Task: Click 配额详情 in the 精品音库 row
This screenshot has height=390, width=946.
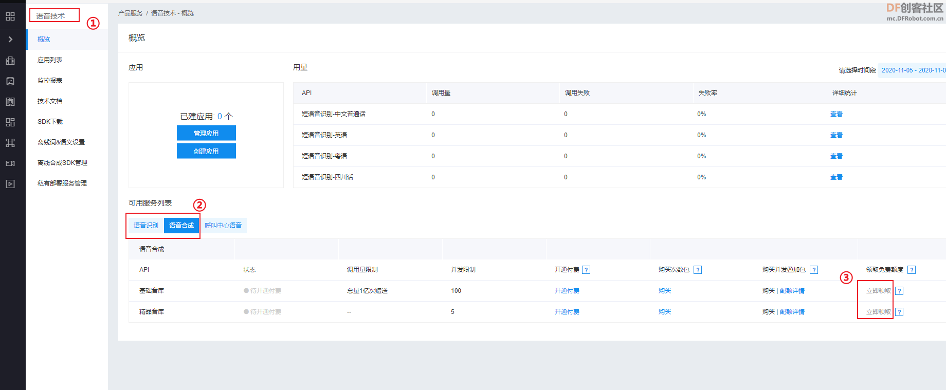Action: tap(792, 312)
